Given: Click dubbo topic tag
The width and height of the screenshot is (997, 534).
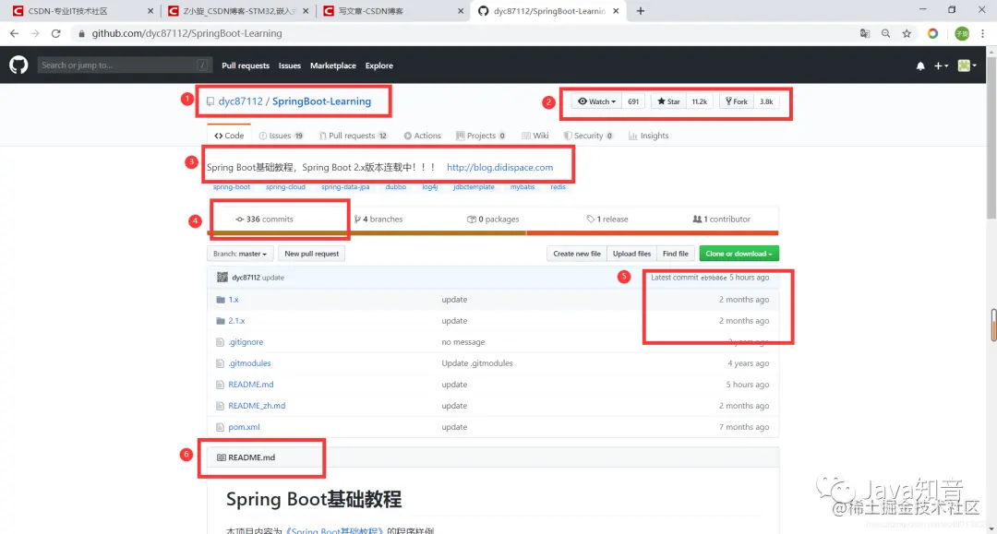Looking at the screenshot, I should tap(395, 186).
